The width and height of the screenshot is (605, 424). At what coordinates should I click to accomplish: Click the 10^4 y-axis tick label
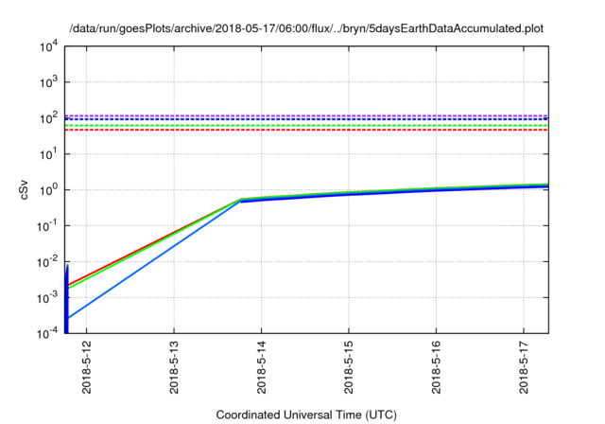click(x=48, y=46)
